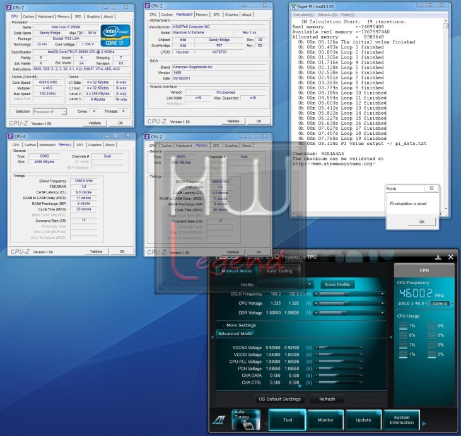The image size is (461, 436).
Task: Click the CPU panel header in TurboV
Action: click(424, 270)
